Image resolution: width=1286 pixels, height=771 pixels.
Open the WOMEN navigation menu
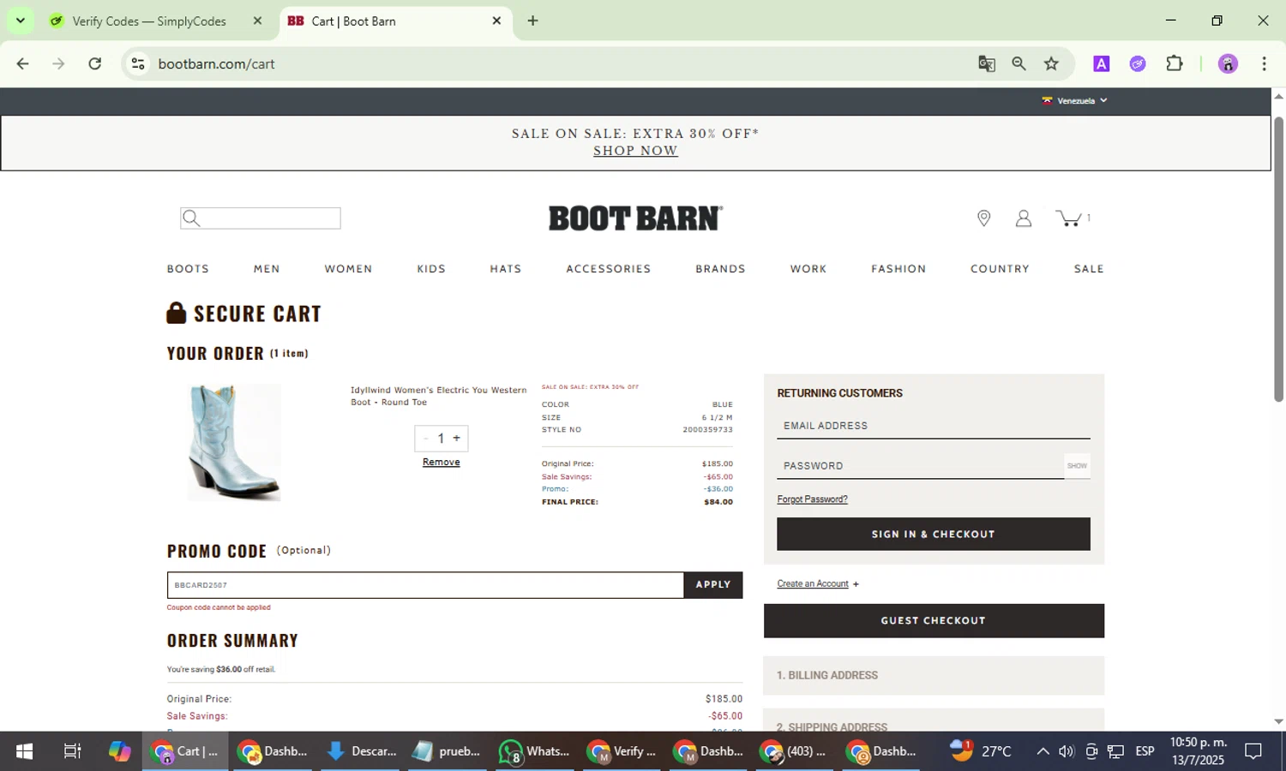pyautogui.click(x=348, y=269)
